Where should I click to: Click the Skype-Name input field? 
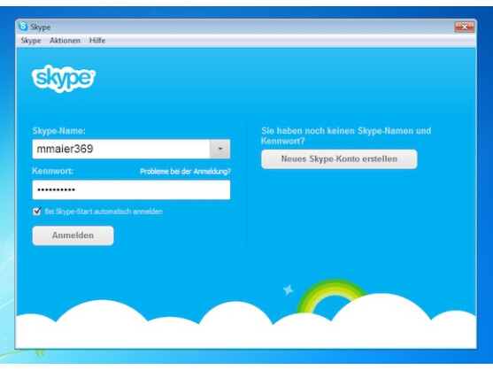(x=121, y=149)
